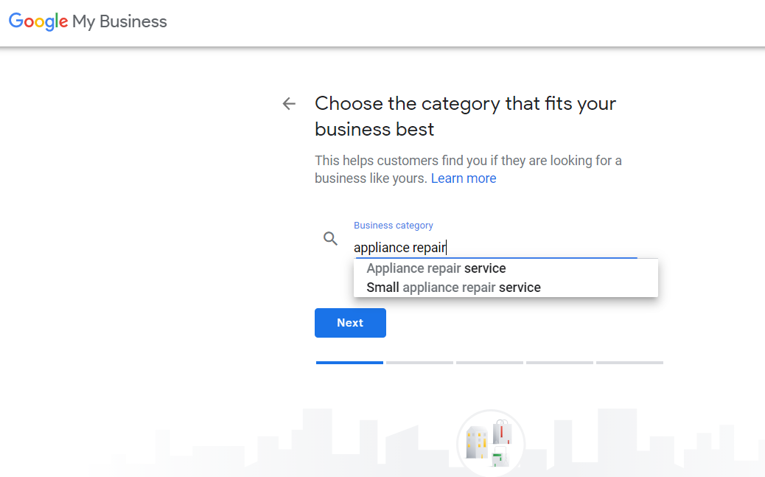Click the first blue progress step
765x477 pixels.
coord(350,363)
